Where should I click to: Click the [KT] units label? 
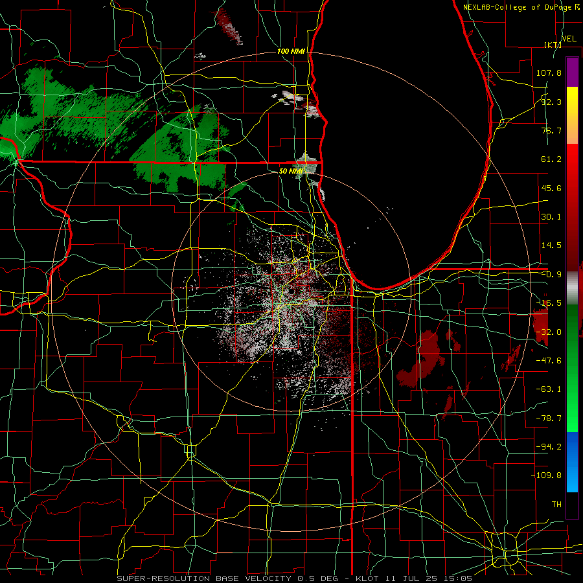[553, 45]
